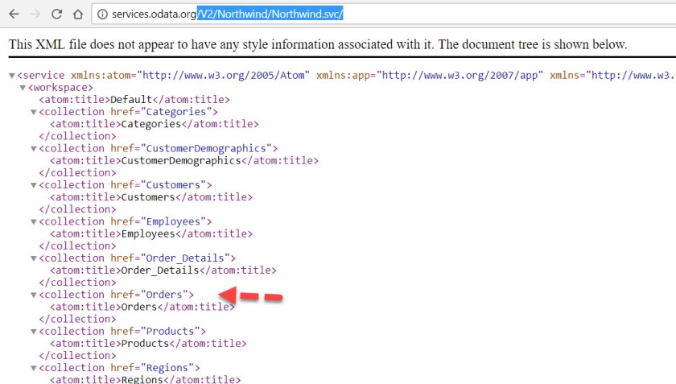Select the href="Orders" collection tag
Viewport: 676px width, 384px height.
117,295
